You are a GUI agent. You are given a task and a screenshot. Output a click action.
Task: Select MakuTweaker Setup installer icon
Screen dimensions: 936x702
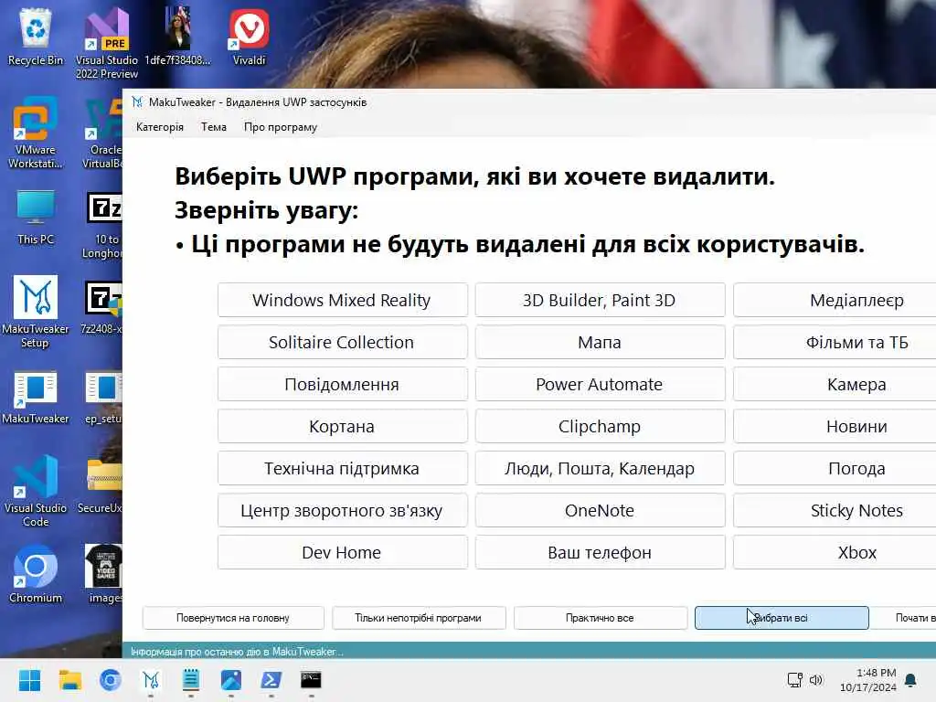[36, 312]
